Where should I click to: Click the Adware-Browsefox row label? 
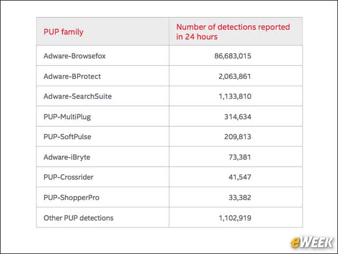tap(74, 56)
